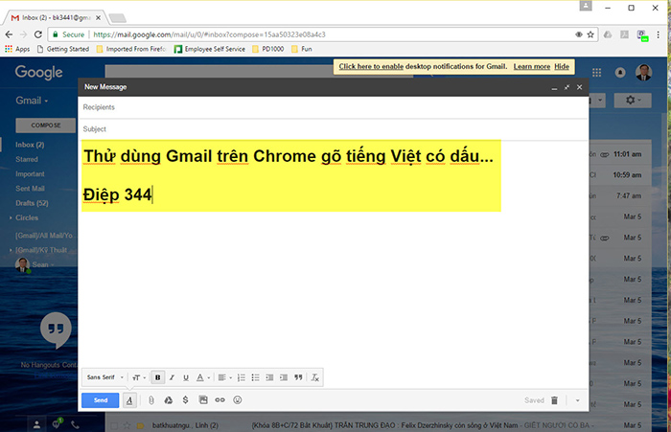
Task: Open the account profile picture menu
Action: 643,72
